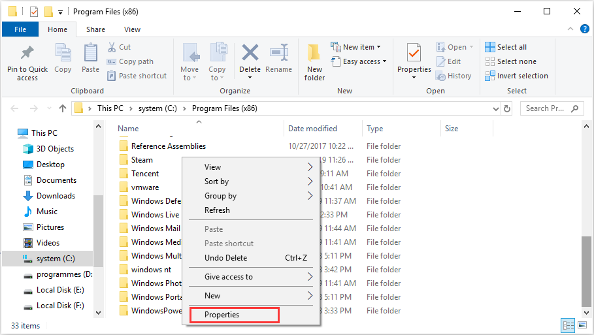
Task: Switch to the View ribbon tab
Action: (132, 29)
